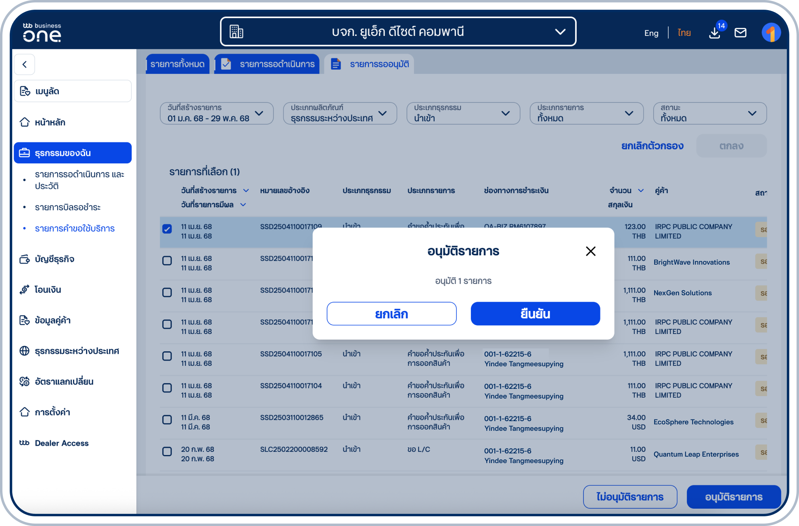Open บัญชีธุรกิจ business account menu

[54, 259]
